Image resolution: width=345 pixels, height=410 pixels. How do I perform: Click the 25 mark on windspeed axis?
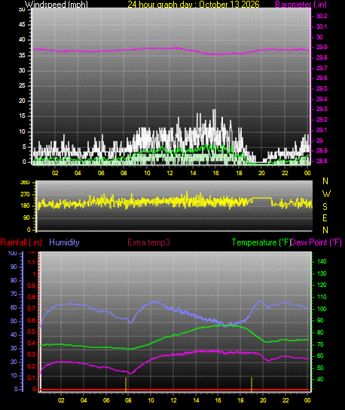tap(22, 86)
